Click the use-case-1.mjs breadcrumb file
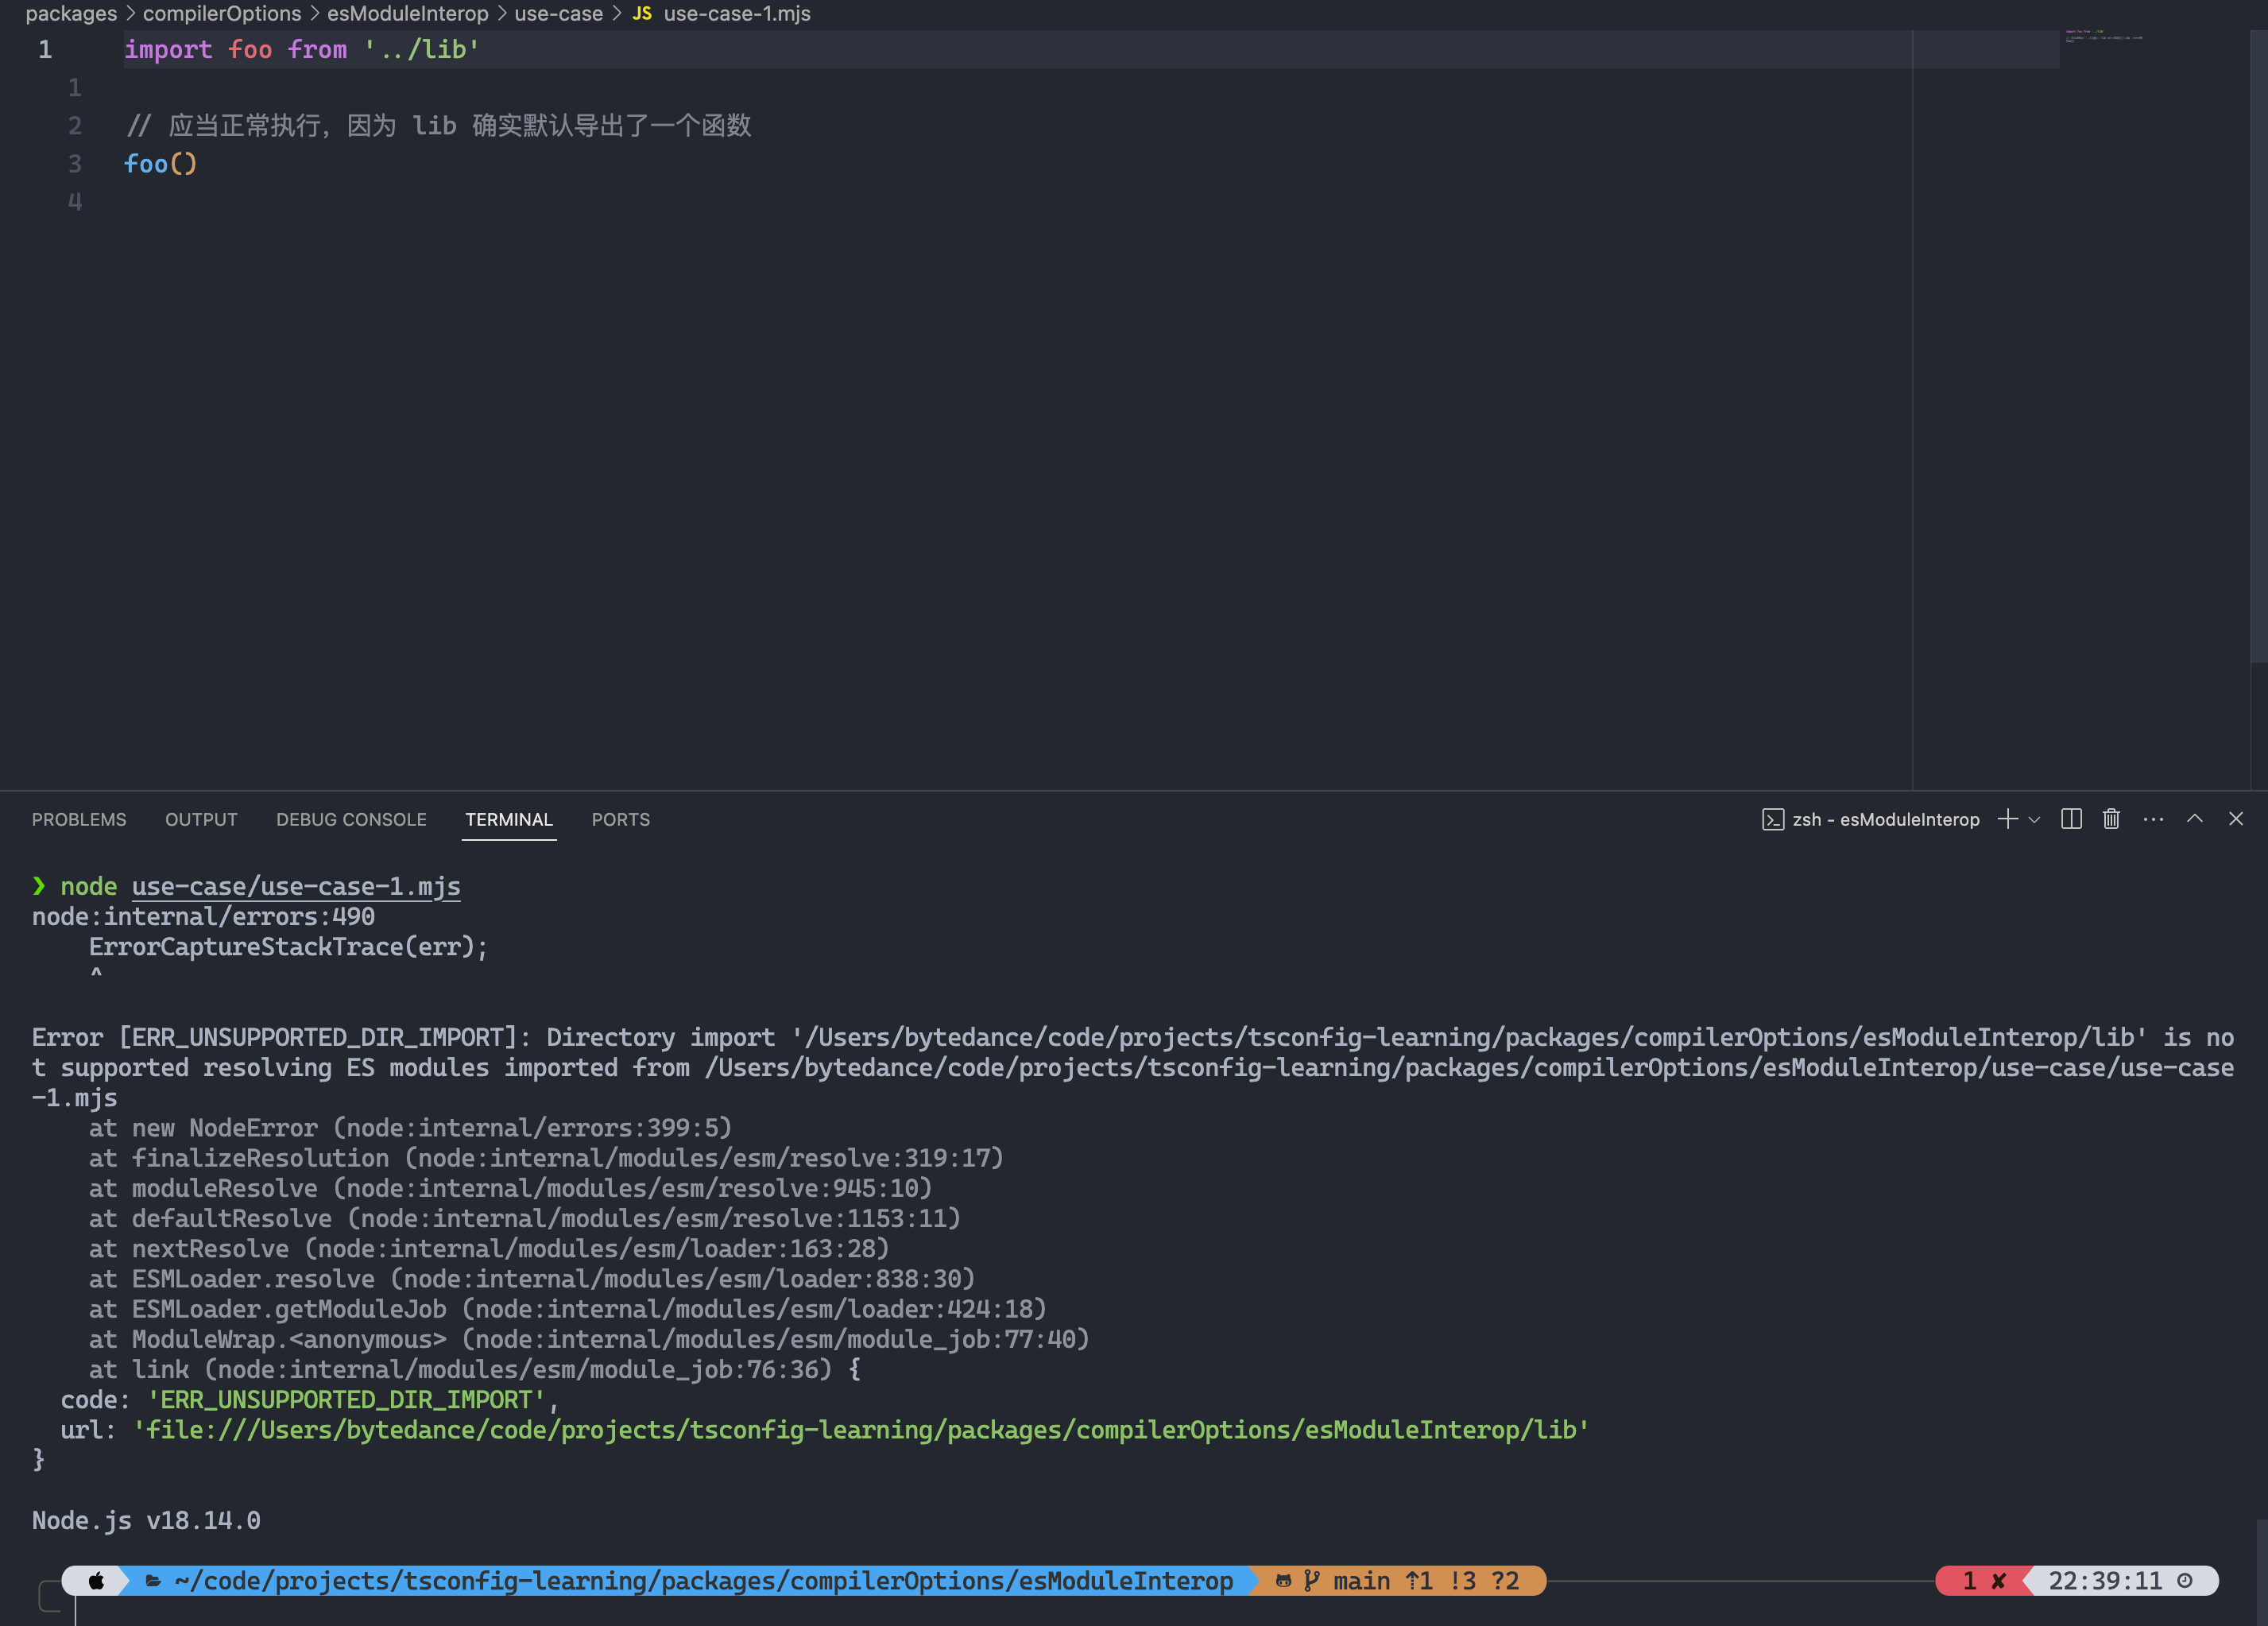2268x1626 pixels. [737, 13]
